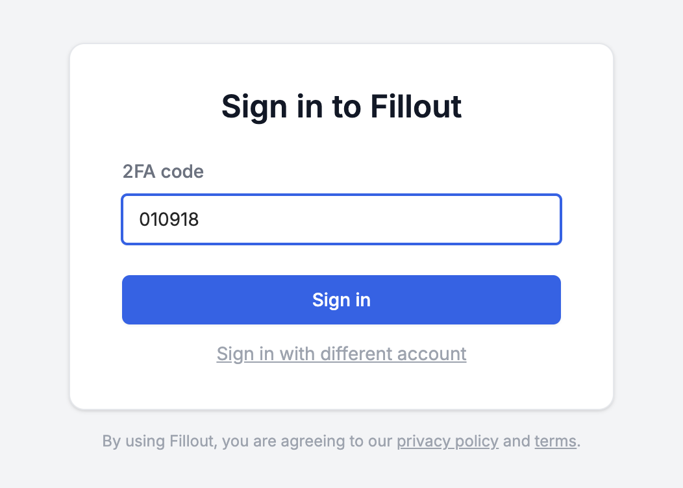Click the word Fillout in the heading
The width and height of the screenshot is (683, 488).
tap(416, 106)
